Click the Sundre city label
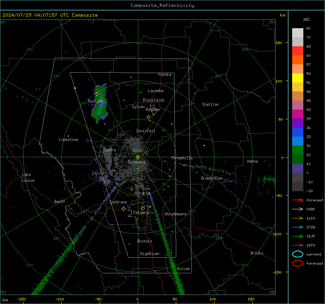This screenshot has height=304, width=325. pyautogui.click(x=109, y=150)
